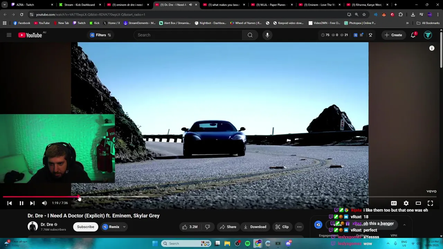This screenshot has width=443, height=249.
Task: Open the StreamElements bookmark
Action: tap(139, 23)
